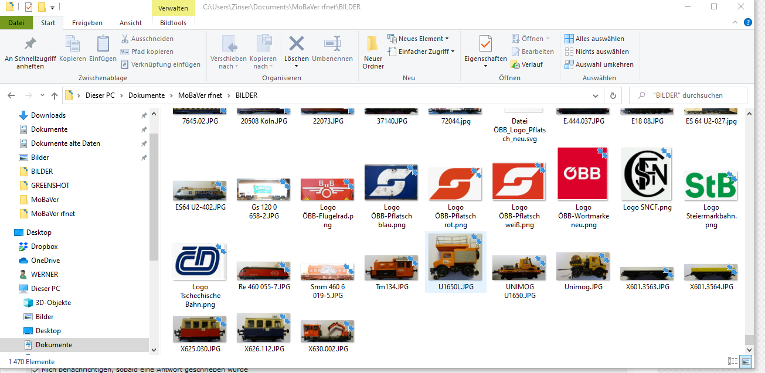The width and height of the screenshot is (765, 373).
Task: Pin folder to Schnellzugriff
Action: point(30,52)
